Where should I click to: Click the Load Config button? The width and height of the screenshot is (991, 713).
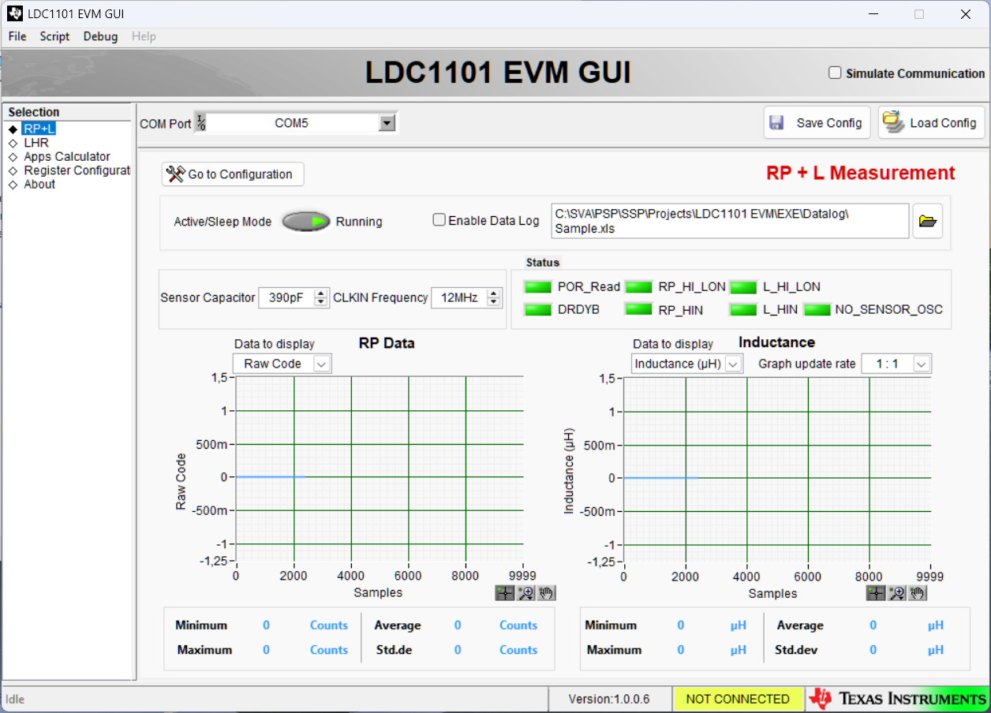pos(931,123)
